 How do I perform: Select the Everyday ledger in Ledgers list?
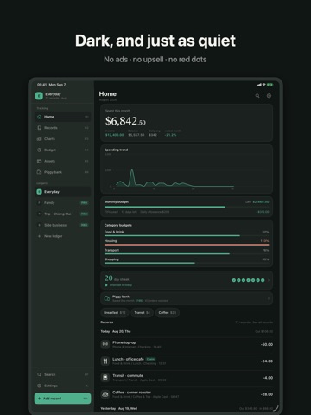pos(63,192)
